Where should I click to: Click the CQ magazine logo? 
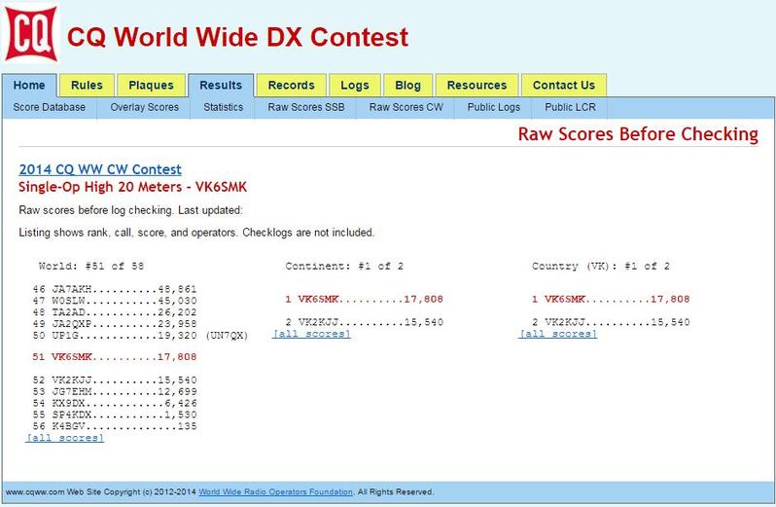point(31,34)
